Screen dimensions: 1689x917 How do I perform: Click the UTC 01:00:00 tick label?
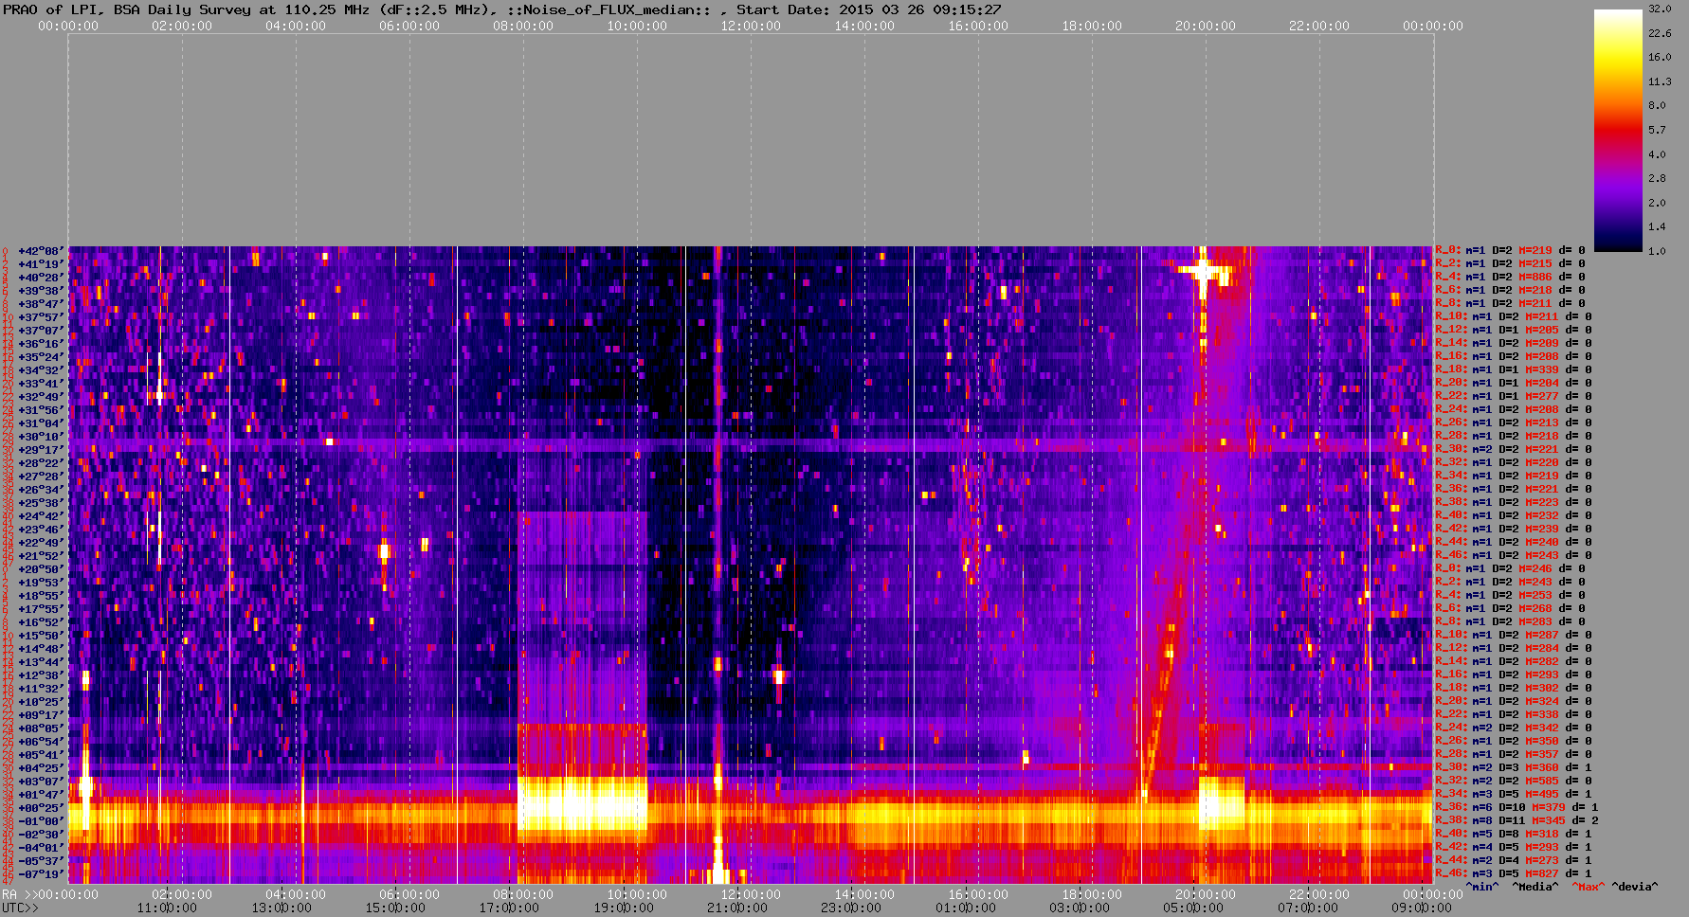965,908
